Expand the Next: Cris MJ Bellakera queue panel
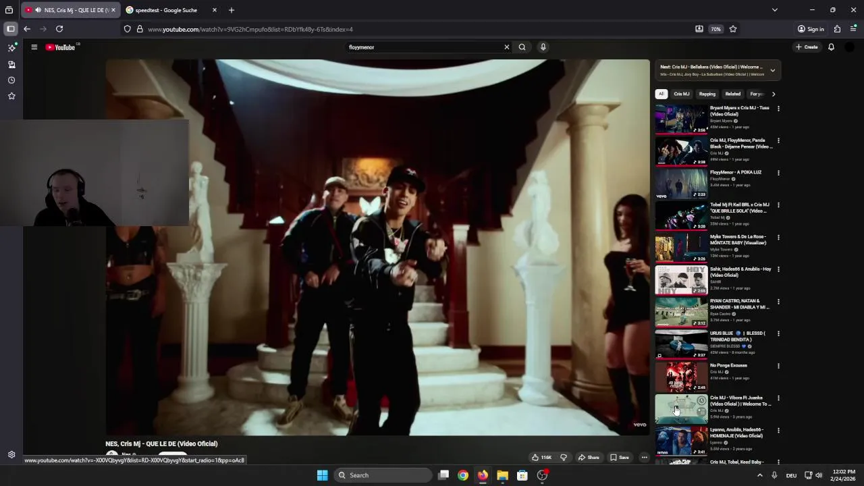The image size is (864, 486). (773, 70)
